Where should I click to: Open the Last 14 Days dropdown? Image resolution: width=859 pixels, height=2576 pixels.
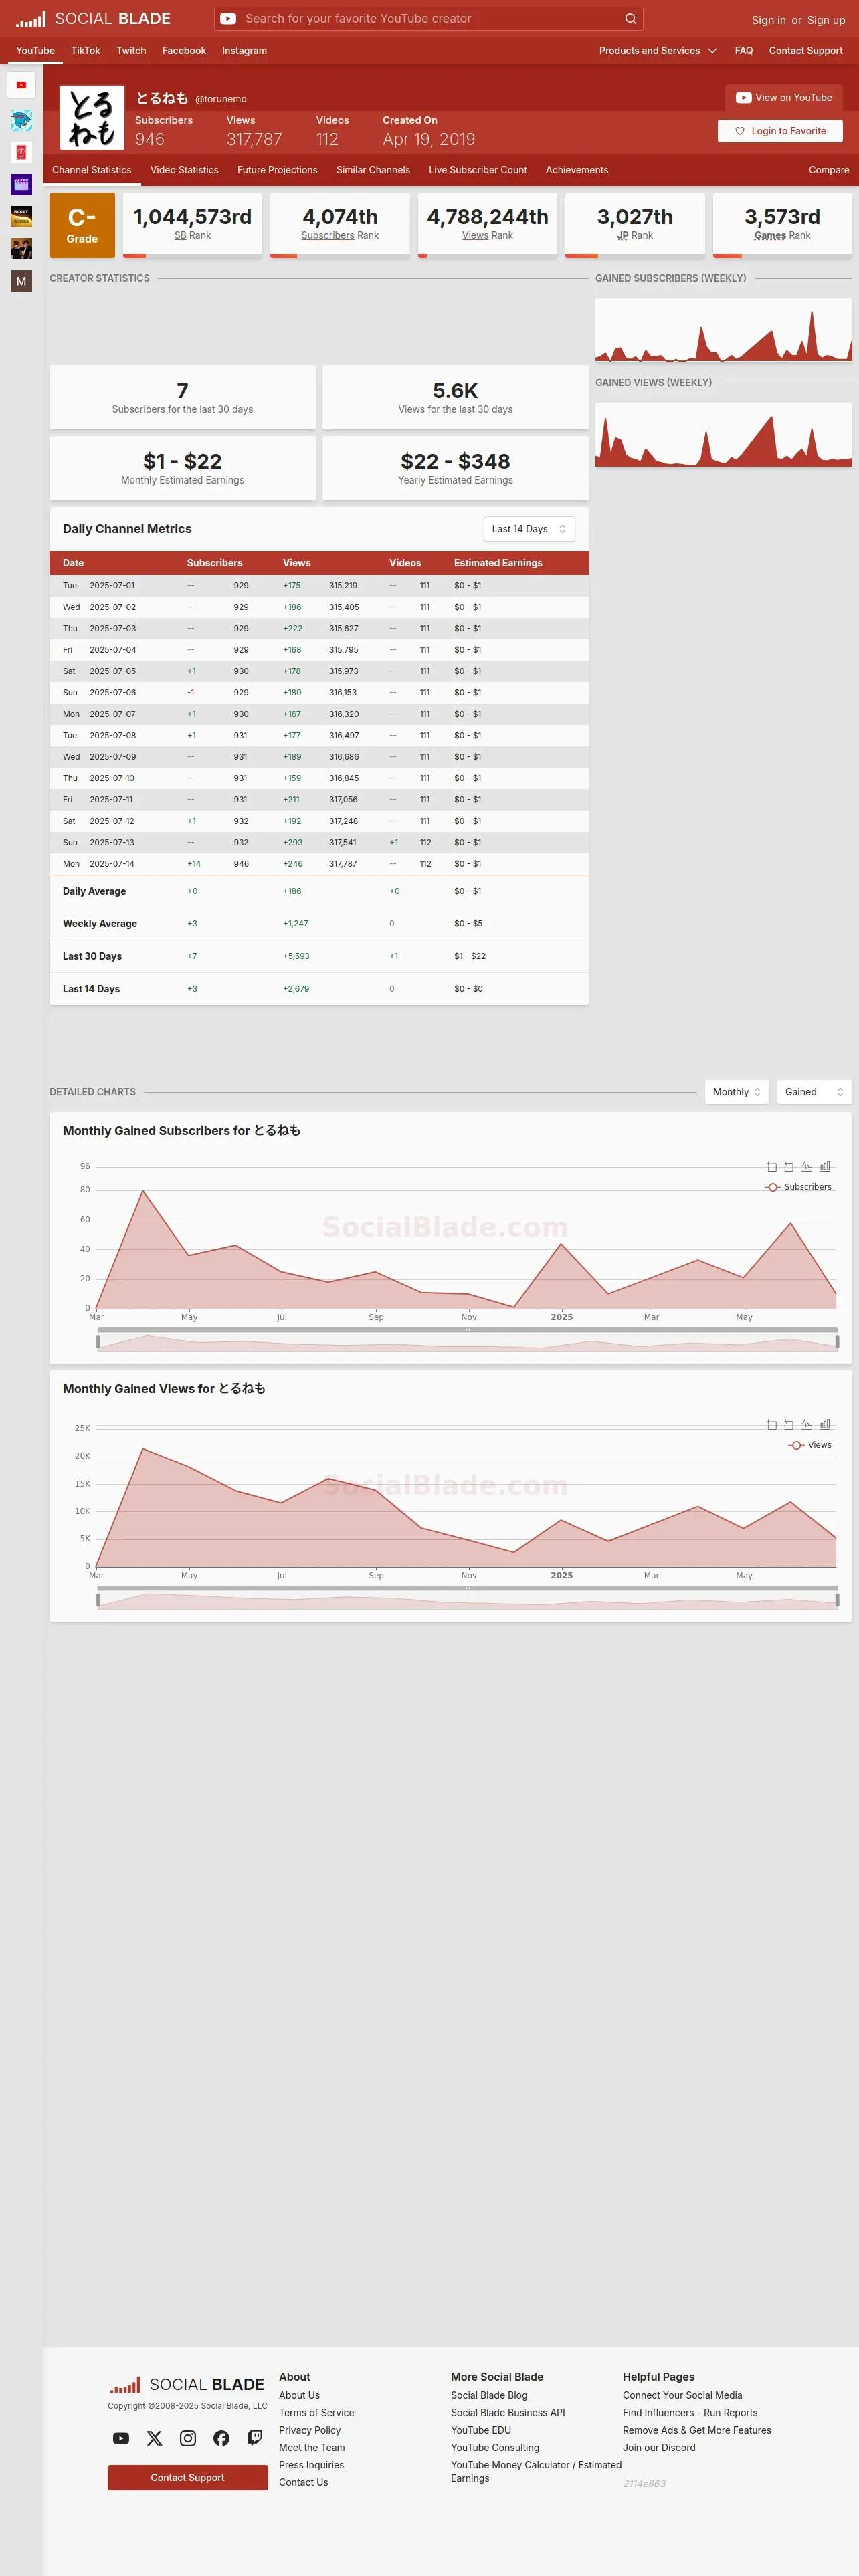point(529,529)
